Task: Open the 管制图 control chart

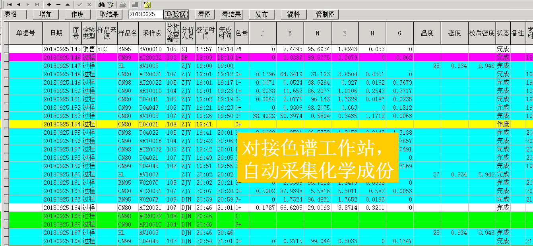Action: pyautogui.click(x=325, y=15)
